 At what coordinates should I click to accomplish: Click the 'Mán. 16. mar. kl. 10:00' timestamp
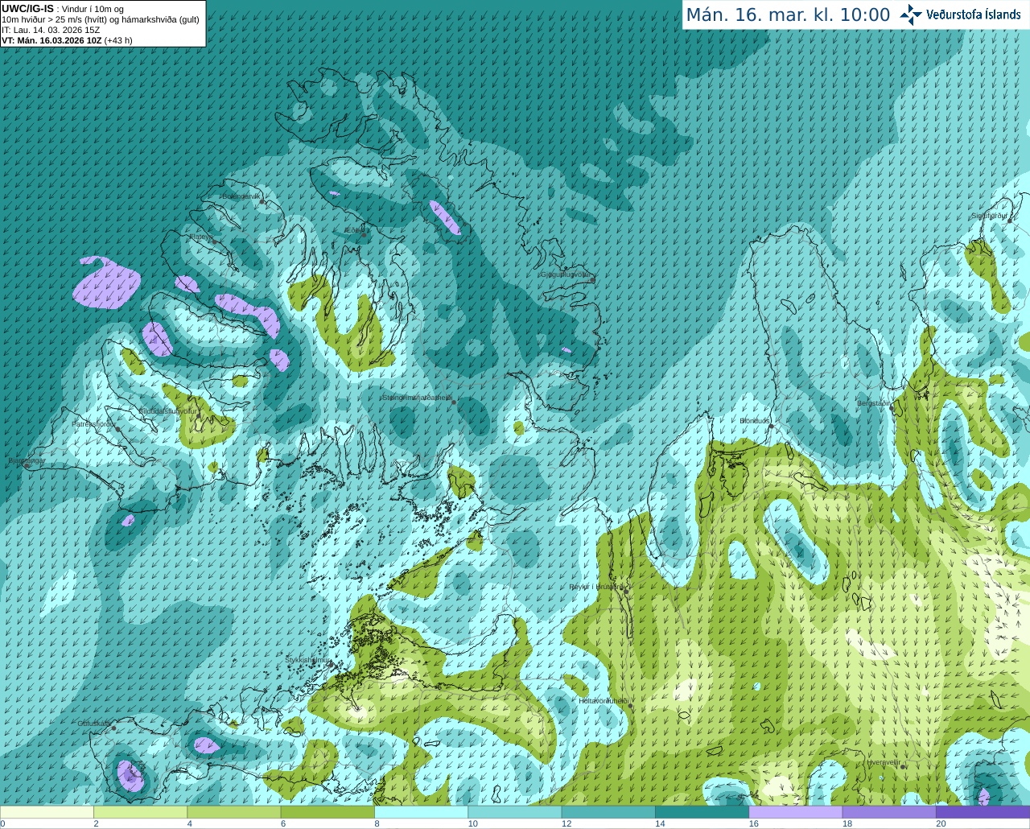(x=788, y=15)
